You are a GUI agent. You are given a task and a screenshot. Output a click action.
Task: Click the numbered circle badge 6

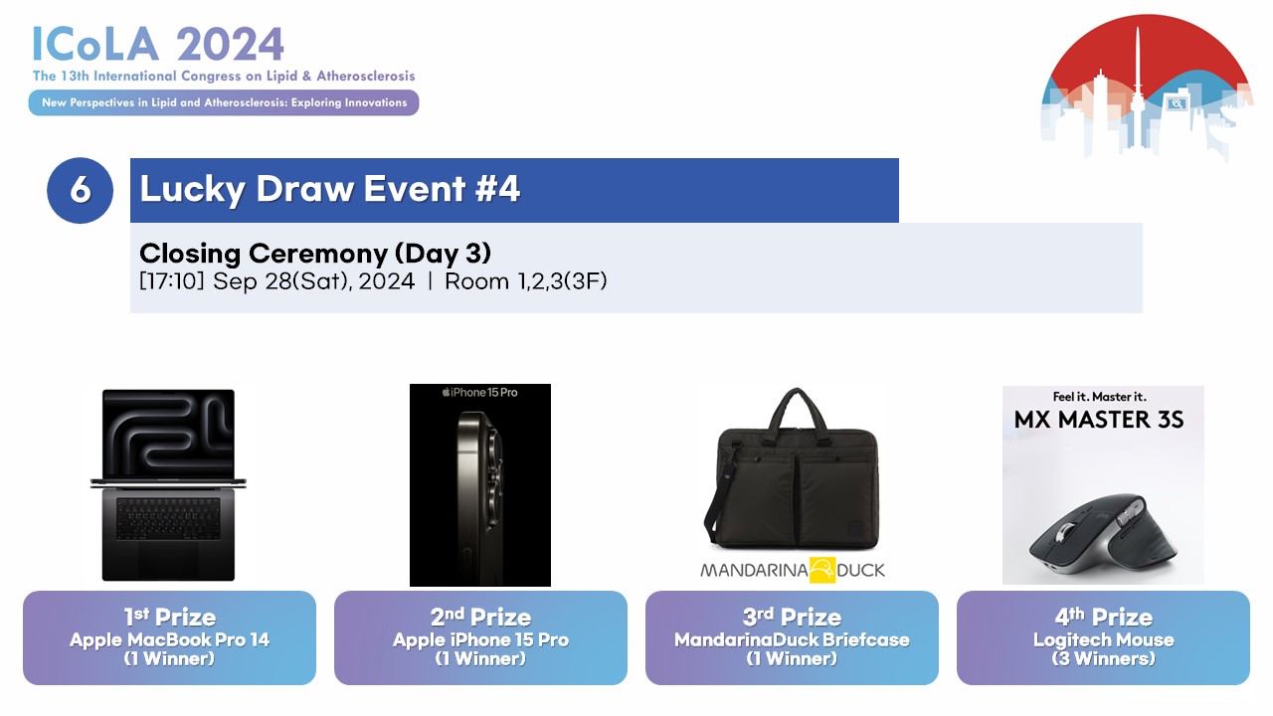tap(80, 190)
